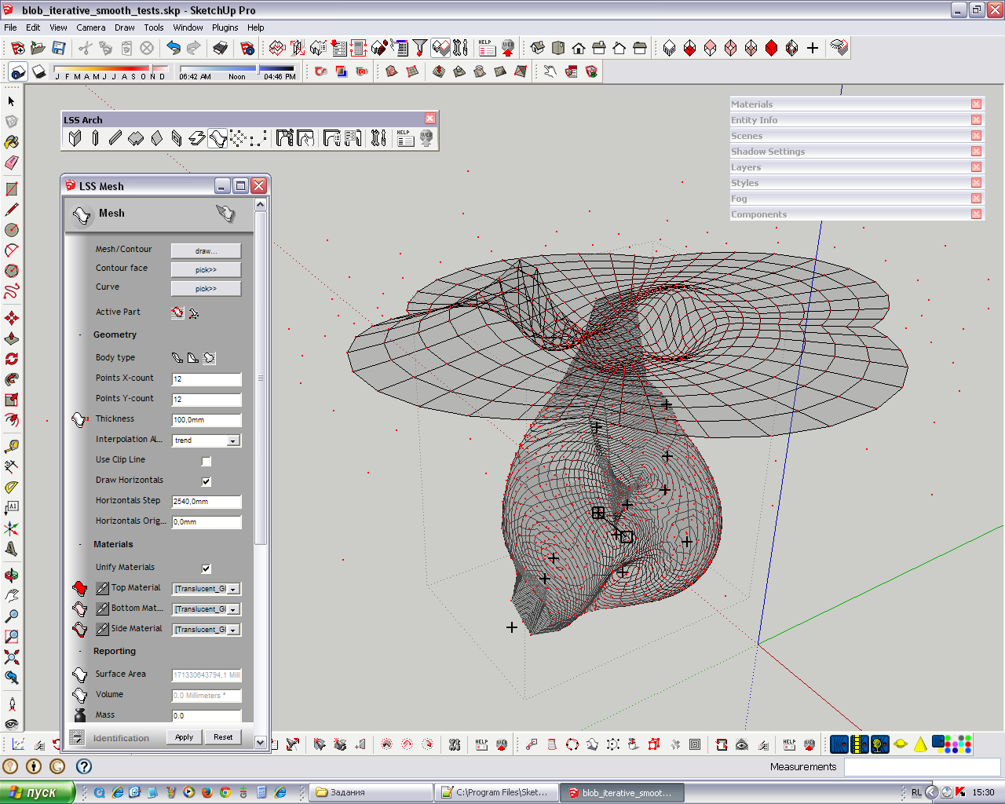
Task: Click the Undo arrow icon
Action: (x=174, y=48)
